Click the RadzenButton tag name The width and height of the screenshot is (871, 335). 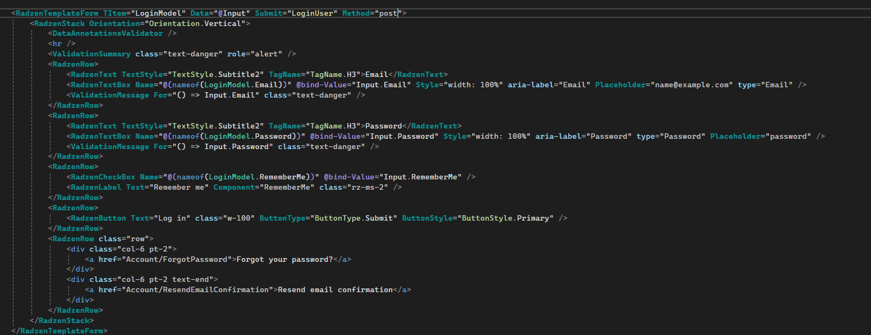(x=98, y=218)
